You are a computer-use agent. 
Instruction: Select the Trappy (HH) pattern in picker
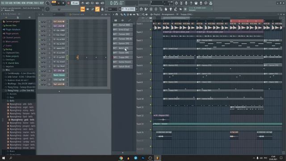pos(123,57)
